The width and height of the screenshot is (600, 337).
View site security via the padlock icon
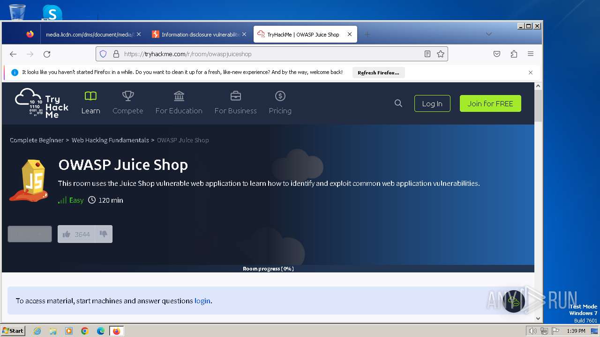tap(116, 54)
